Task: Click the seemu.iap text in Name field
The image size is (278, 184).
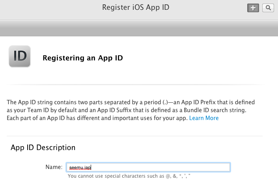Action: click(80, 167)
